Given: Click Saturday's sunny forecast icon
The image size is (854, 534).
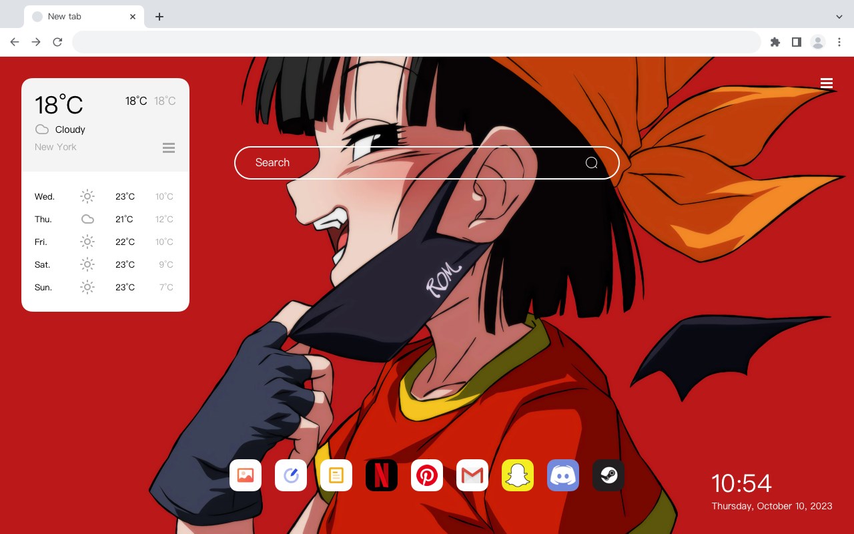Looking at the screenshot, I should (x=87, y=264).
